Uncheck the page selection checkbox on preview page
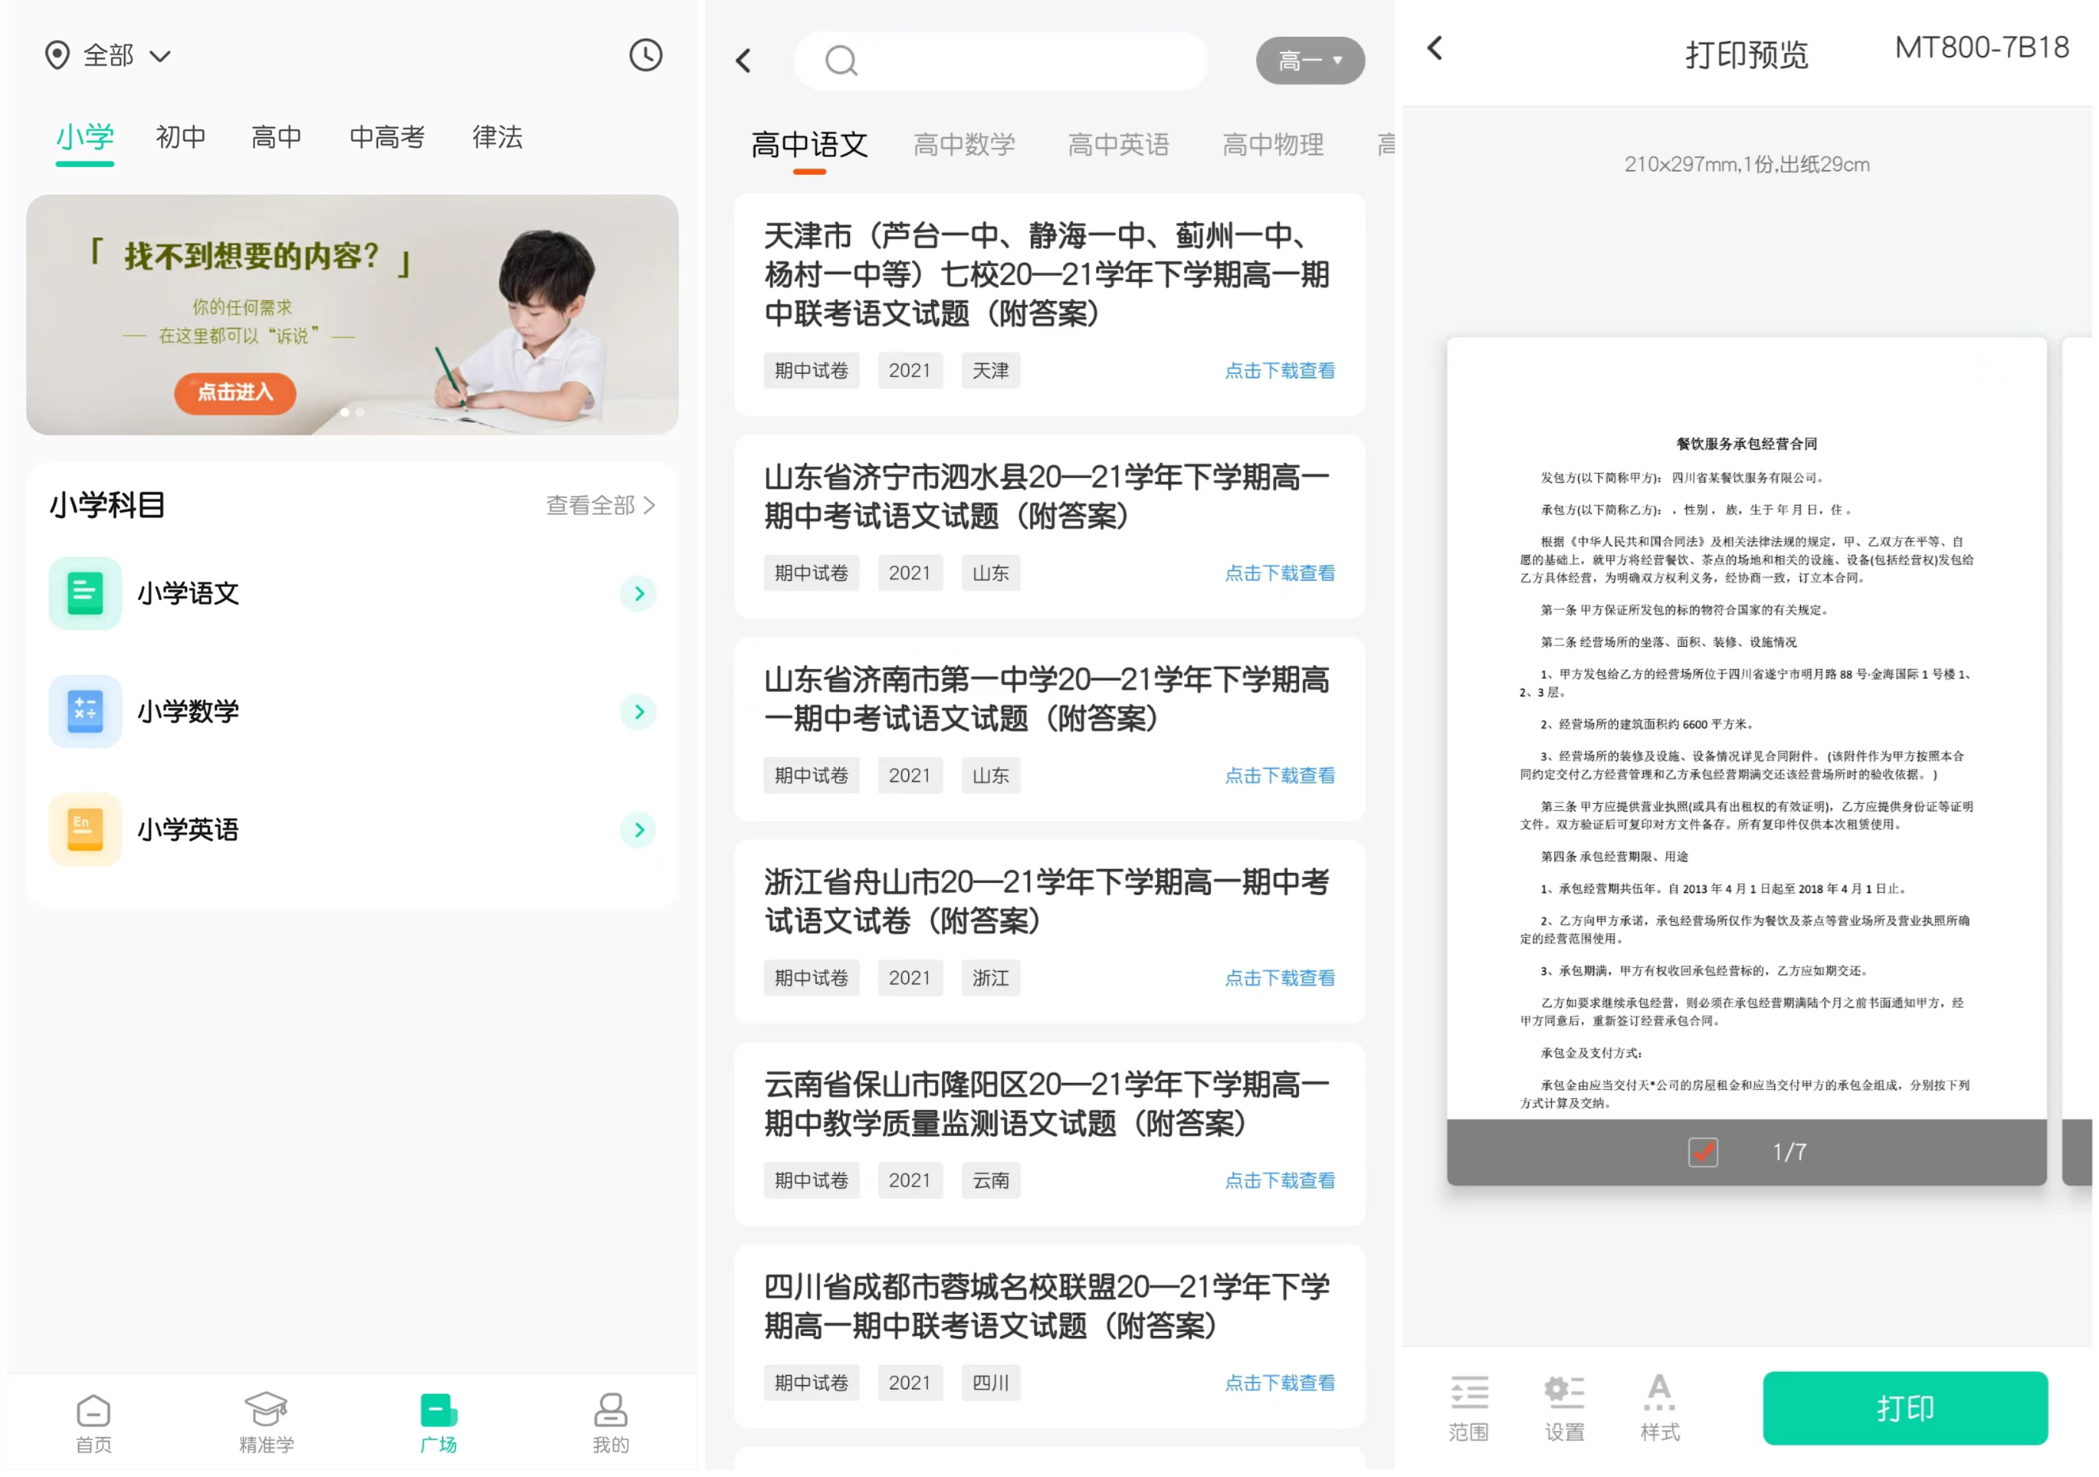The height and width of the screenshot is (1477, 2099). pos(1702,1154)
